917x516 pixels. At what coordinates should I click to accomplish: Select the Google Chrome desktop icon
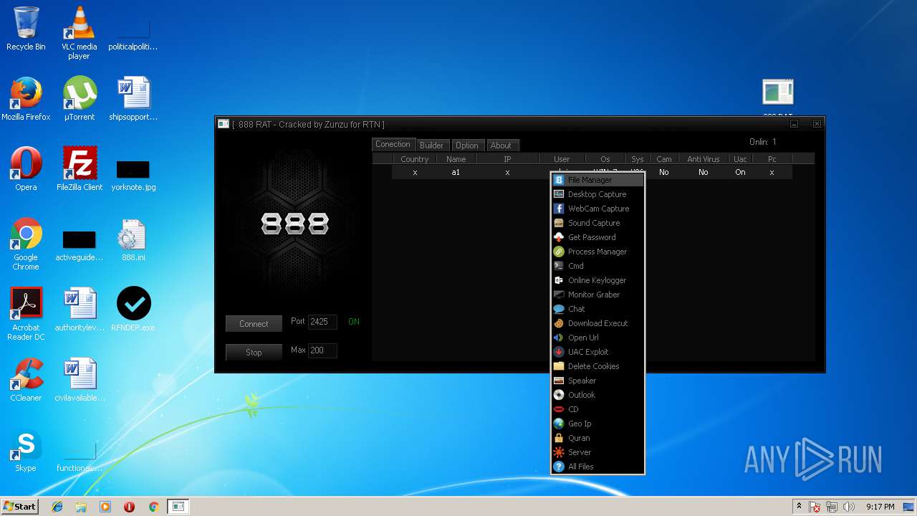[26, 244]
